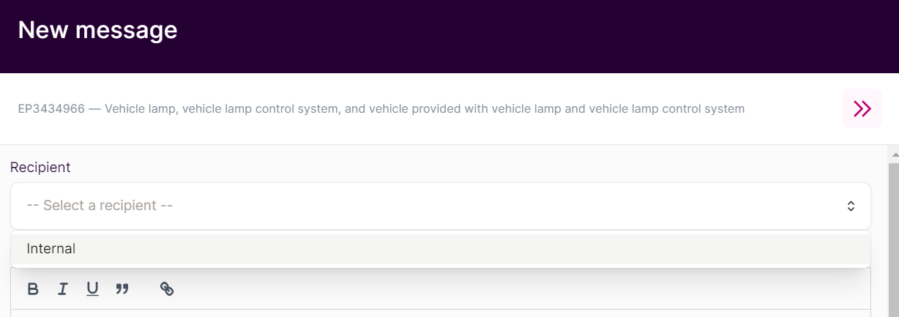Screen dimensions: 899x317
Task: Click the "New message" heading
Action: click(97, 30)
